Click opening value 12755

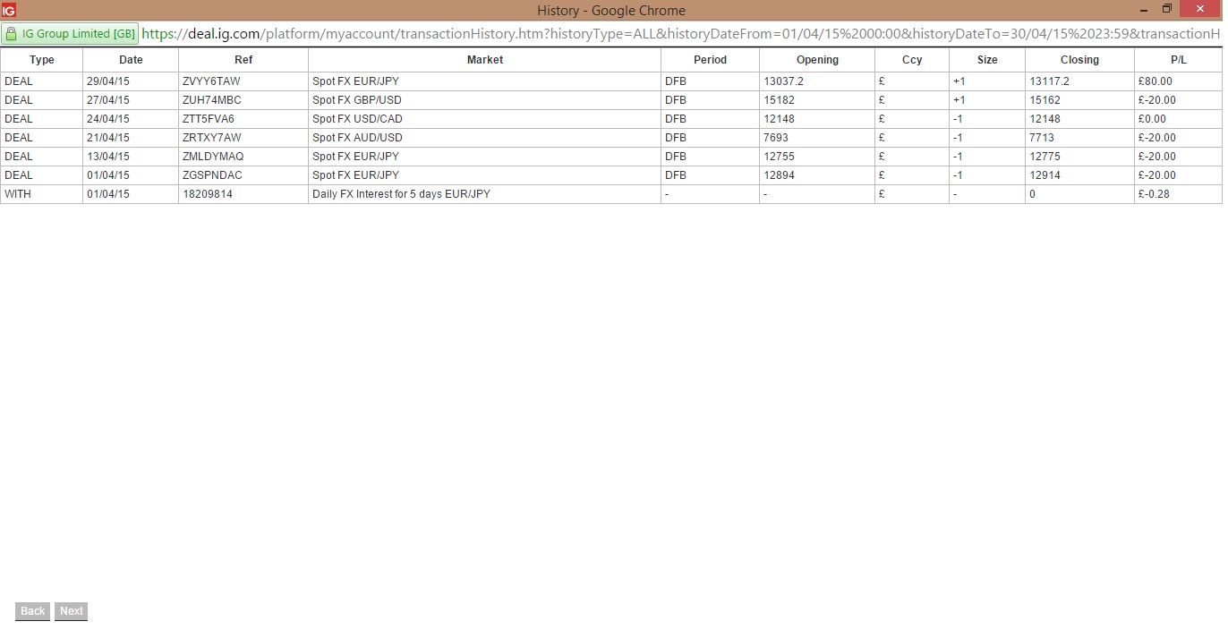(780, 157)
